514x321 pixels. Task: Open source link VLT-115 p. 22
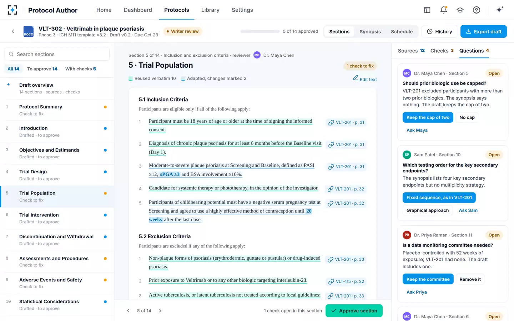click(x=346, y=281)
